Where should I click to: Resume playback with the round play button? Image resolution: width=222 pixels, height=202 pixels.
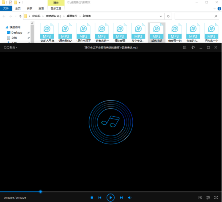[111, 198]
